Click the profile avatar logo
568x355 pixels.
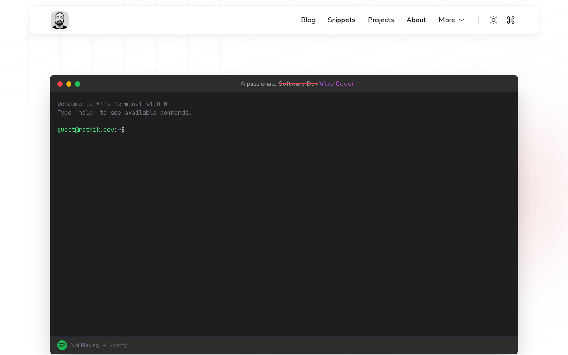click(60, 20)
